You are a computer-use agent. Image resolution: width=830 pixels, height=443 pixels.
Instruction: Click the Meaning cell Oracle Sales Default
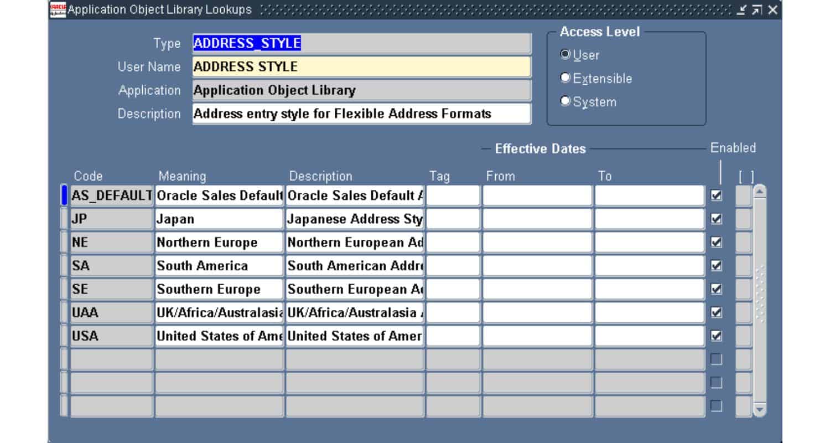(x=219, y=195)
